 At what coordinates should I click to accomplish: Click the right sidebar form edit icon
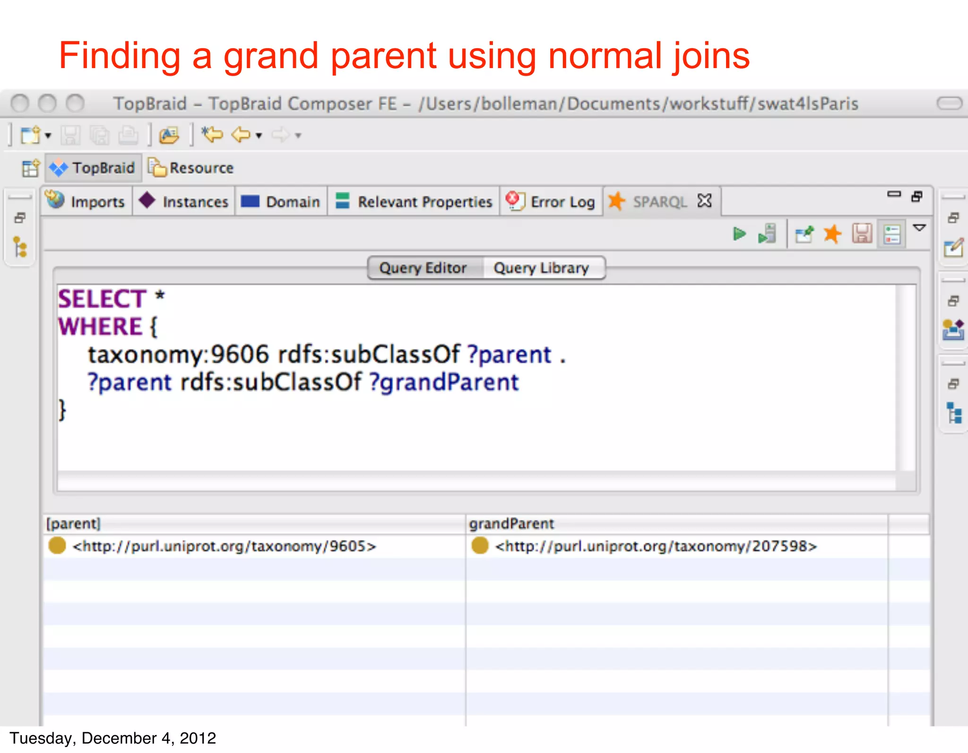[x=953, y=247]
